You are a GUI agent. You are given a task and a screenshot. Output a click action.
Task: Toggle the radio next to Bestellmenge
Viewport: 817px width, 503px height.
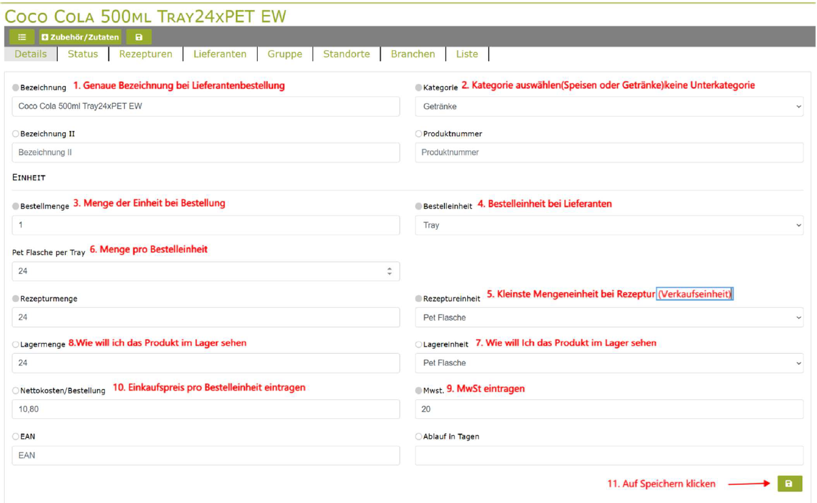16,206
